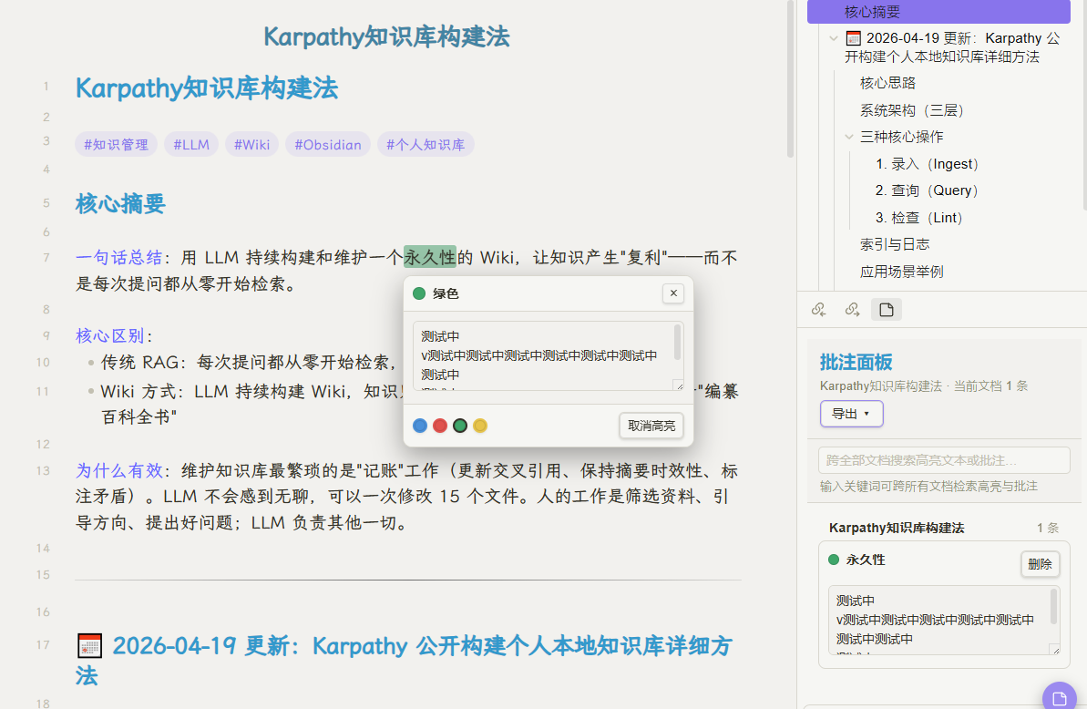Open the #个人知识库 tag
This screenshot has width=1087, height=709.
[x=426, y=144]
